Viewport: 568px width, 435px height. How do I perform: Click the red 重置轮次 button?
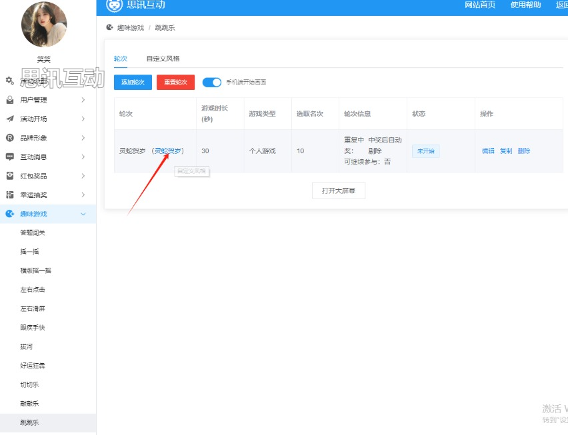click(x=176, y=82)
